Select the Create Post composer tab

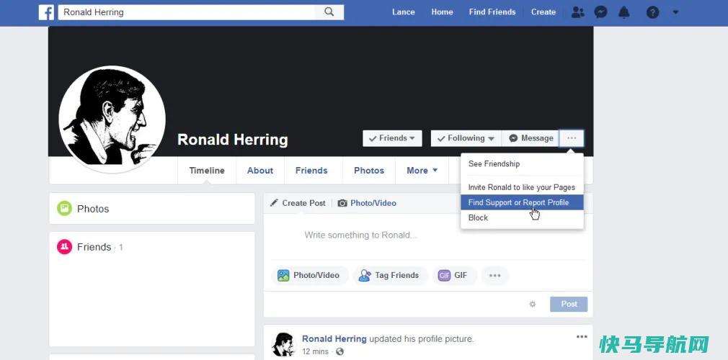pos(298,203)
